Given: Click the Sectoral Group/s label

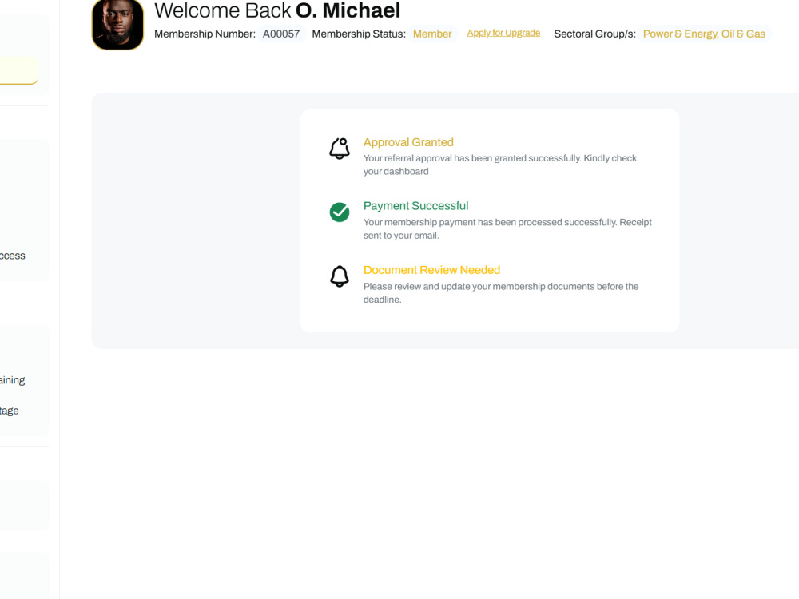Looking at the screenshot, I should click(594, 34).
